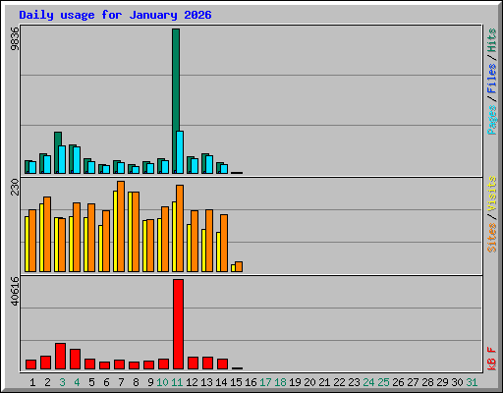The height and width of the screenshot is (393, 503).
Task: Click the cyan 'Pages' legend label
Action: pos(491,120)
